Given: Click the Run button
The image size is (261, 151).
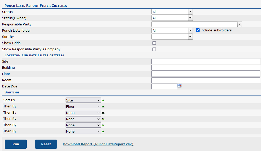Looking at the screenshot, I should click(x=16, y=144).
